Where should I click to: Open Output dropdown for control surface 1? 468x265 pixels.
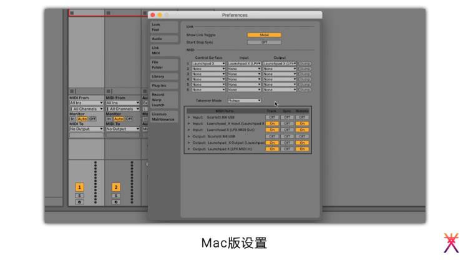click(280, 64)
